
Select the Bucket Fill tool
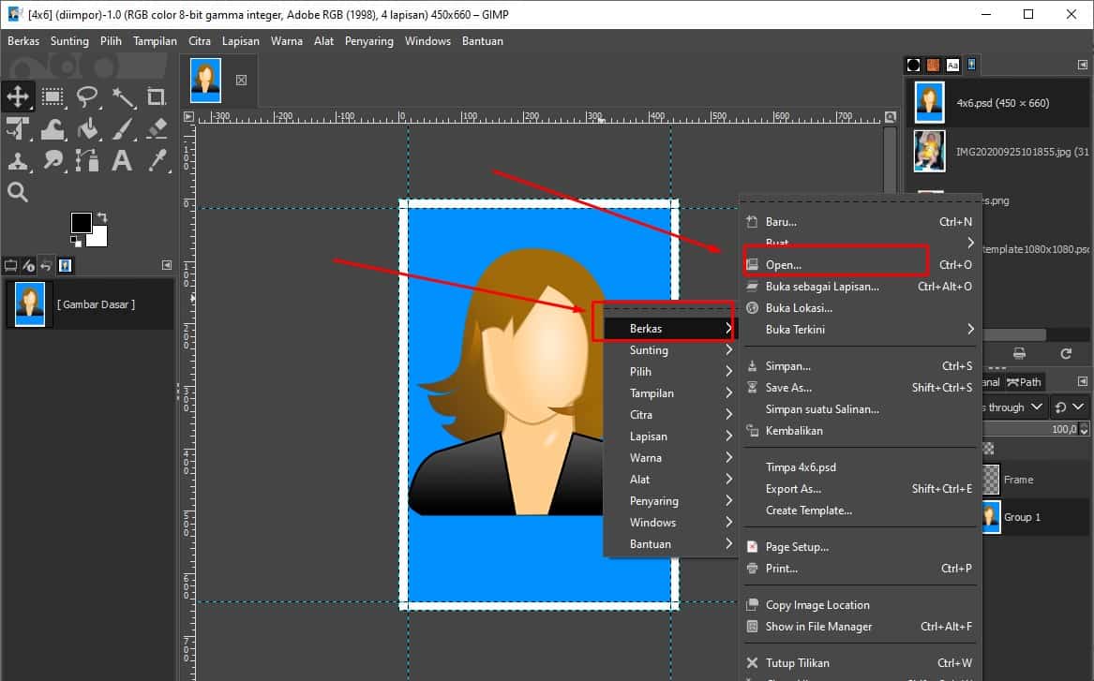87,129
